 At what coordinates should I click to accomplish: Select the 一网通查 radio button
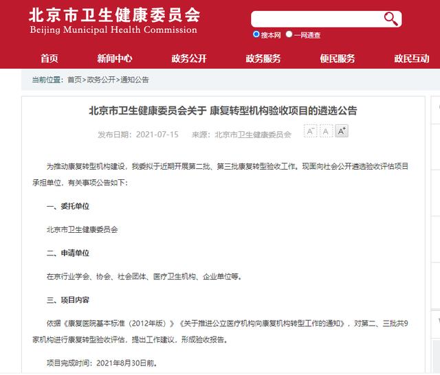tap(289, 34)
